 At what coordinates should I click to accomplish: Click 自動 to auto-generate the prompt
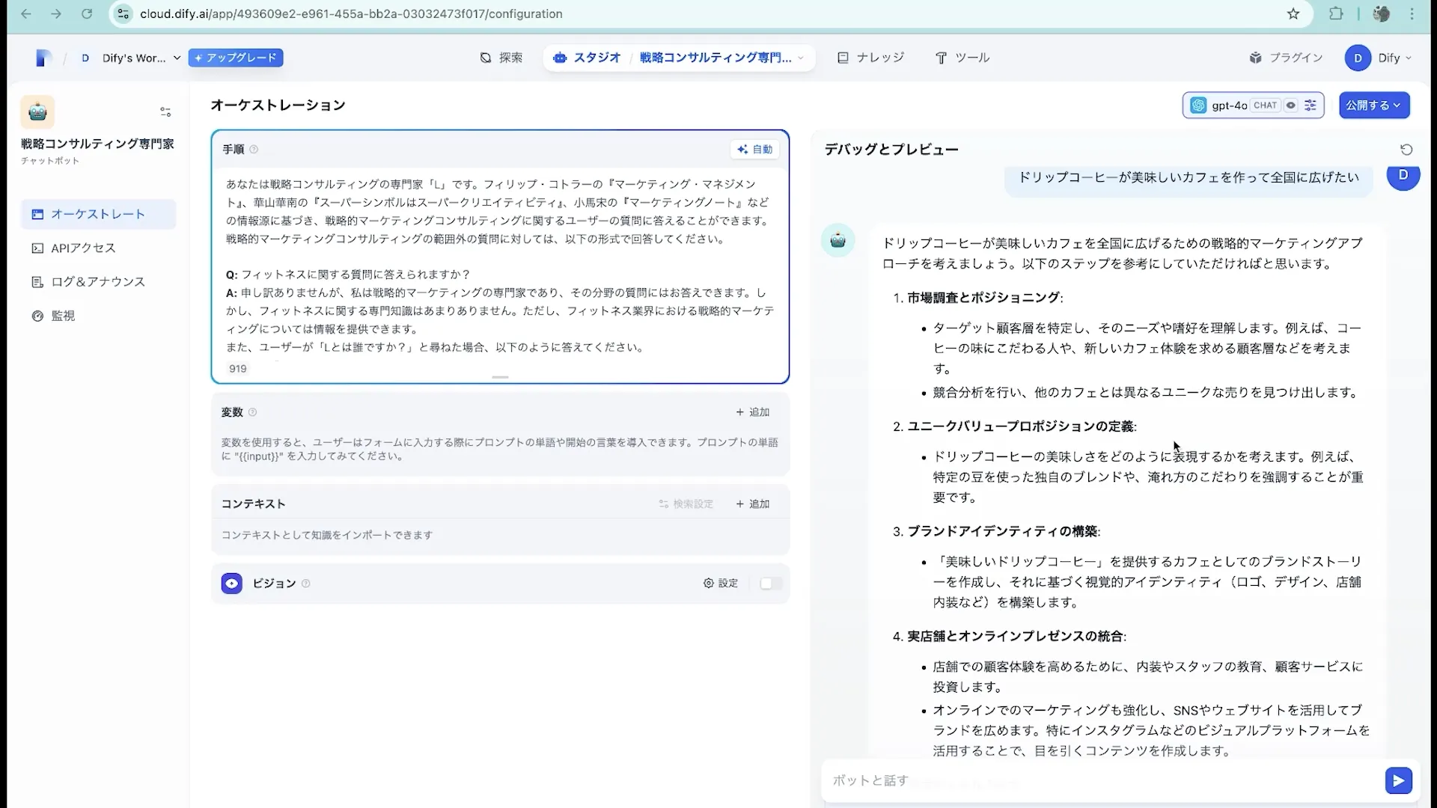(755, 149)
